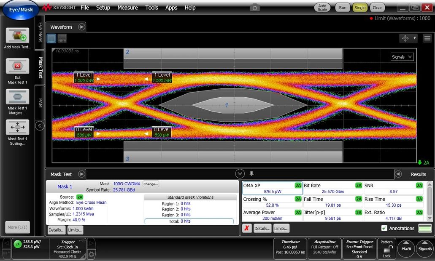Toggle the Annotations checkbox

tap(385, 228)
